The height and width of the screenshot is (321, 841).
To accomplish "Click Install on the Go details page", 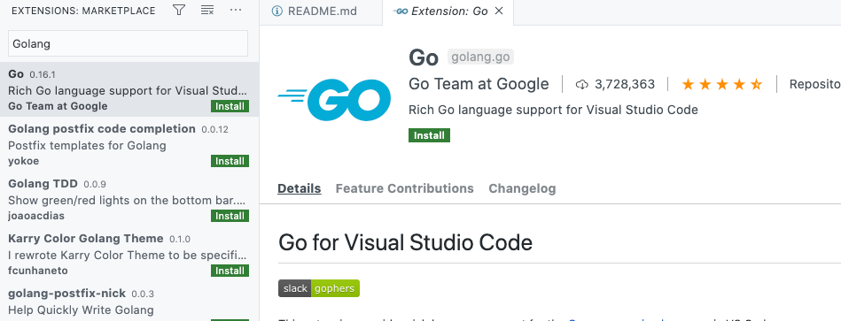I will coord(429,135).
